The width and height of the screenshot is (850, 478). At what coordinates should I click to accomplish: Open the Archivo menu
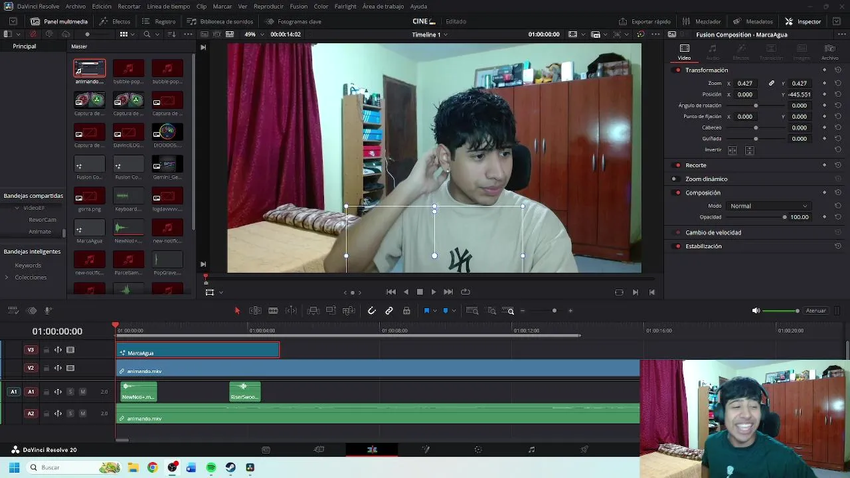tap(76, 6)
